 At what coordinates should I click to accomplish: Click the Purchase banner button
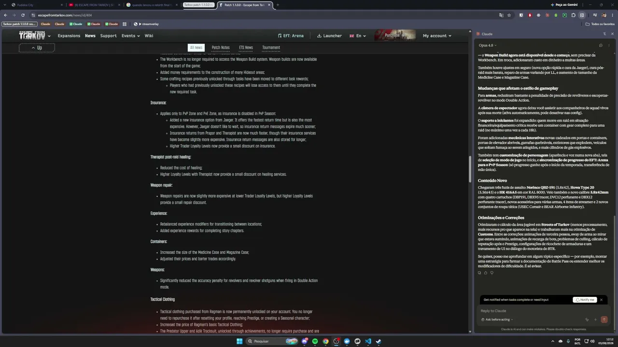394,35
